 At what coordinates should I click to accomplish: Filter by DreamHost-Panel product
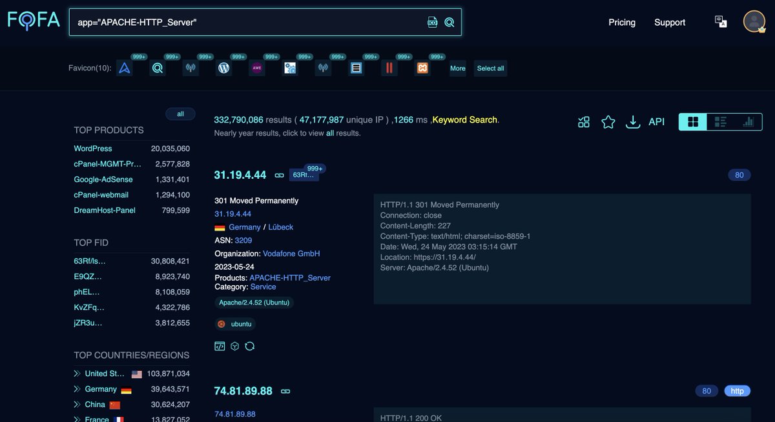(x=105, y=210)
